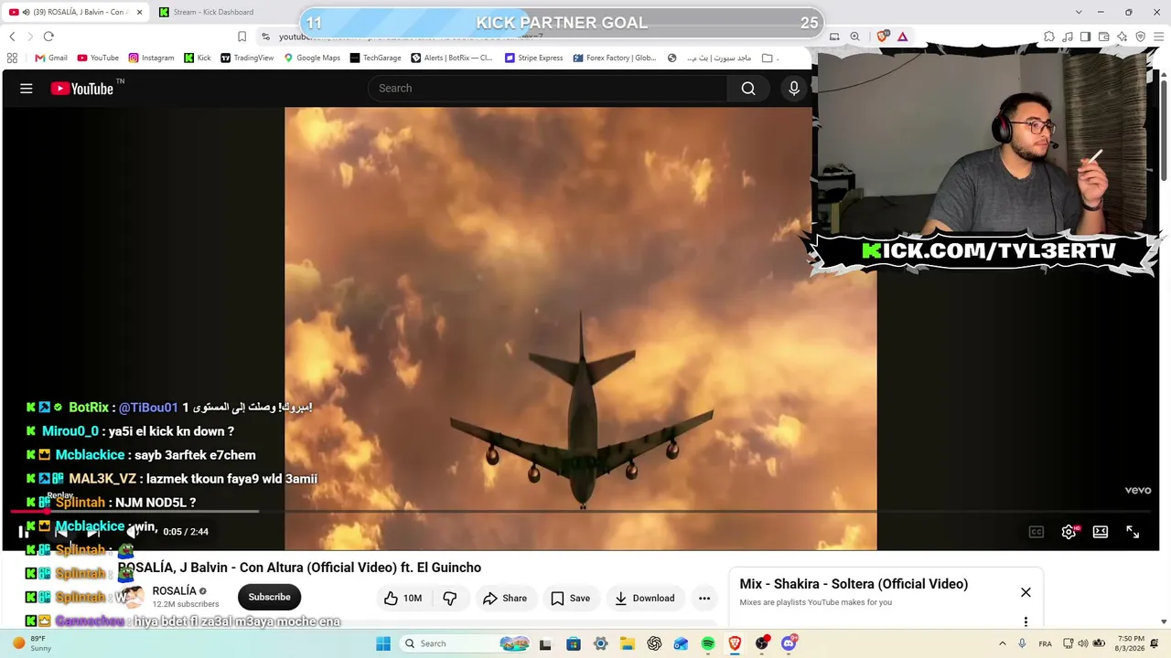Show the Brave sidebar panel
Image resolution: width=1171 pixels, height=658 pixels.
pos(1085,37)
